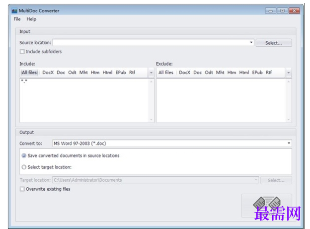The height and width of the screenshot is (229, 310).
Task: Expand the Source location dropdown arrow
Action: [x=251, y=43]
